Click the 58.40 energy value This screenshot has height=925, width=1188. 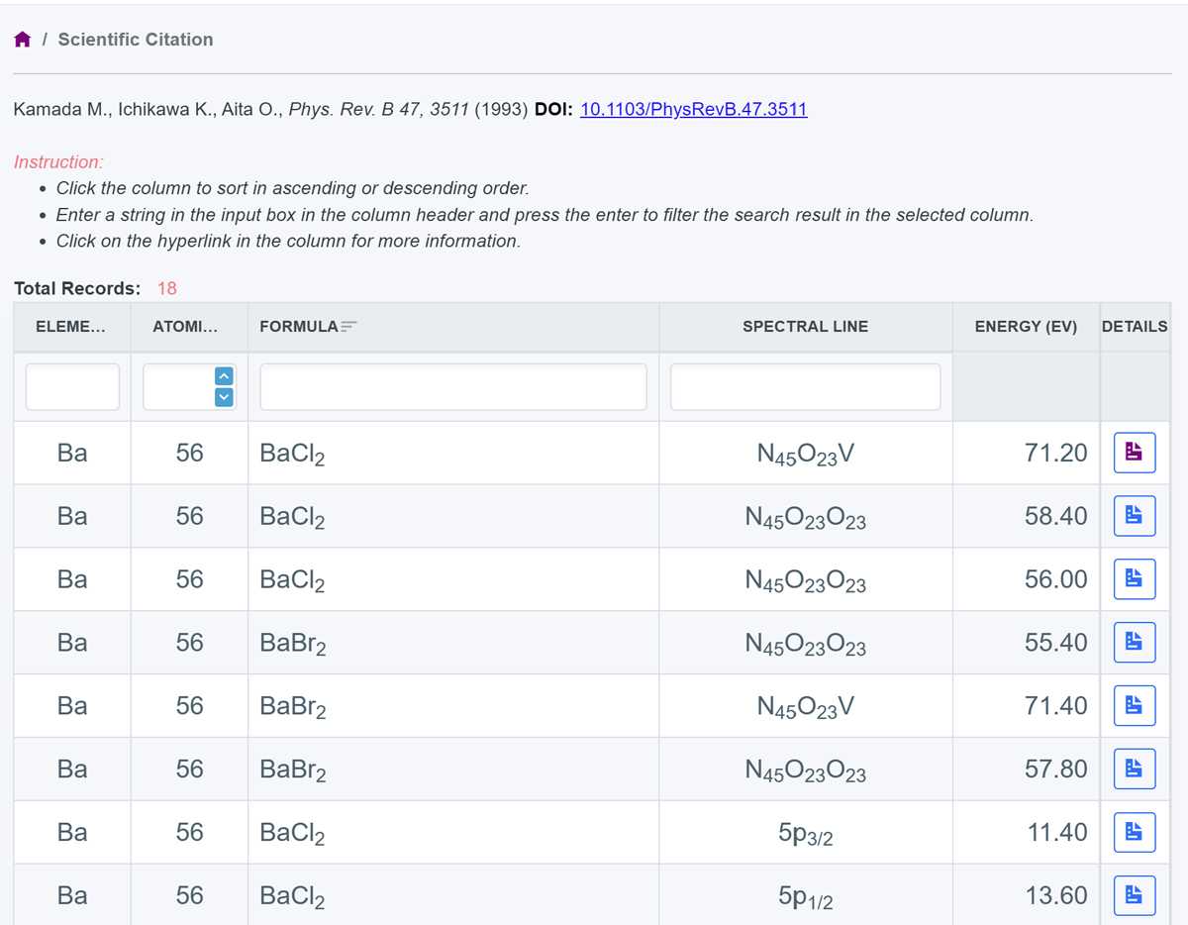[1056, 516]
